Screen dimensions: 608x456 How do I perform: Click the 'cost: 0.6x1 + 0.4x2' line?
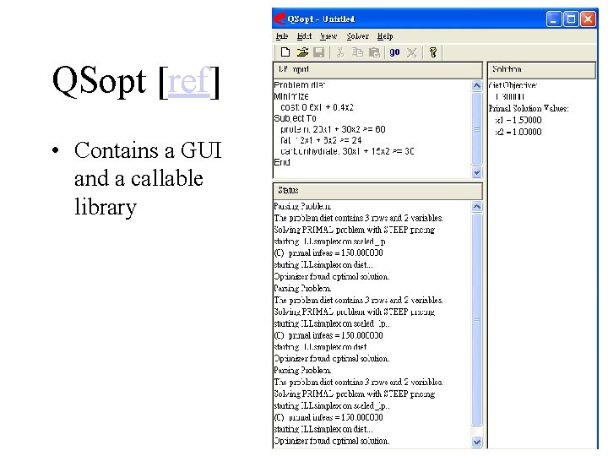tap(317, 107)
